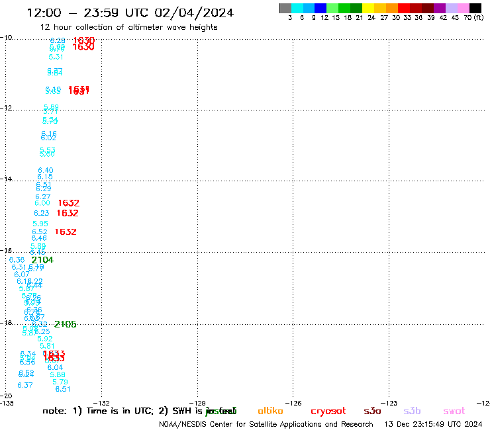Click the light green swatch in the color scale

[332, 8]
